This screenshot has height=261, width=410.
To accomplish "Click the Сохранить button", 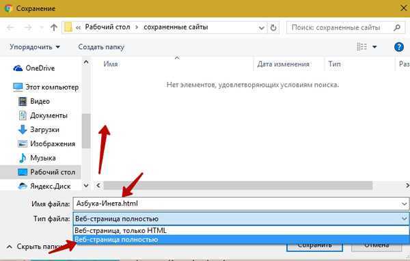I will [x=314, y=246].
